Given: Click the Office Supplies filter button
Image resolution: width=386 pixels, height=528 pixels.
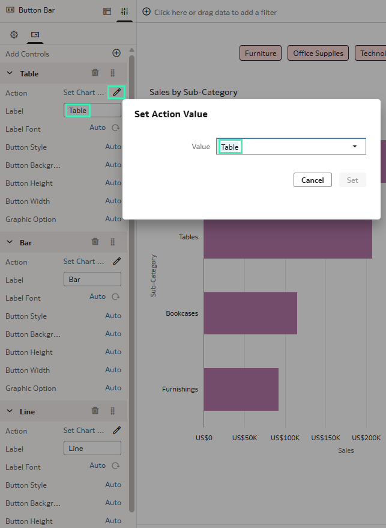Looking at the screenshot, I should (318, 53).
